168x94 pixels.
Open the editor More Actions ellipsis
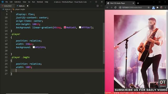tap(101, 6)
